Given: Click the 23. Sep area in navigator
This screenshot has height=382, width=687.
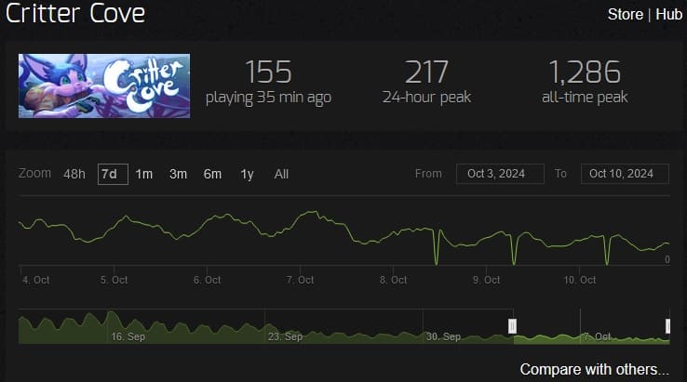Looking at the screenshot, I should pos(285,336).
